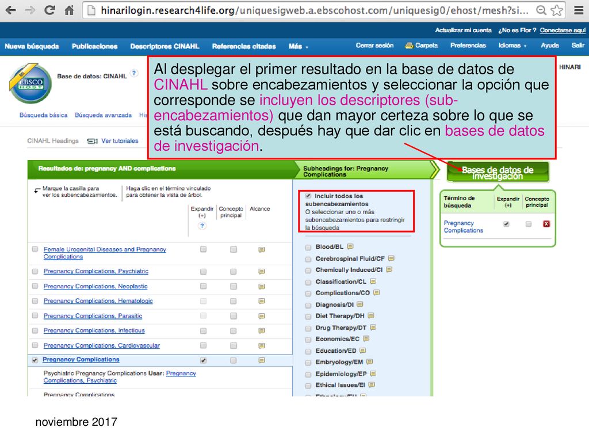Open Nueva búsqueda menu item
This screenshot has height=442, width=589.
pos(32,46)
